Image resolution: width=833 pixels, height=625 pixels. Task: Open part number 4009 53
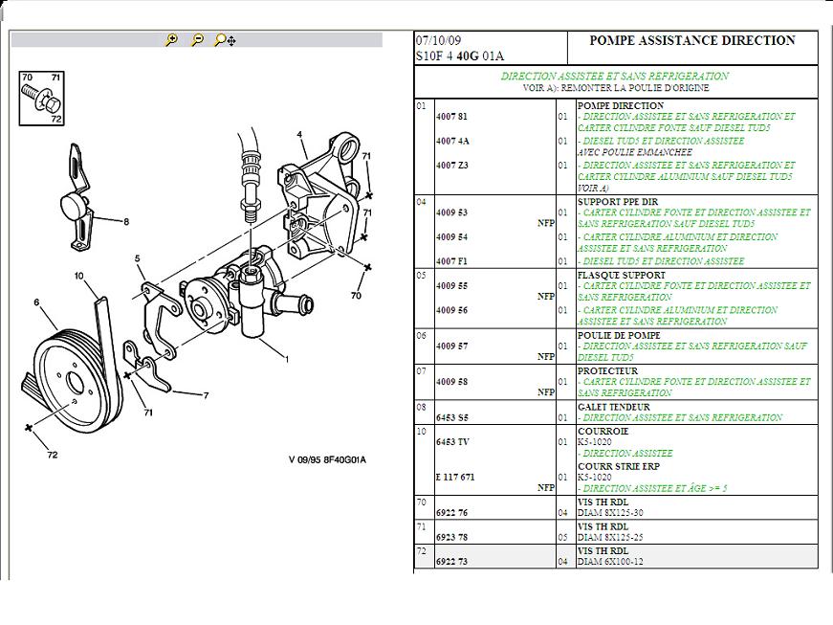coord(451,212)
